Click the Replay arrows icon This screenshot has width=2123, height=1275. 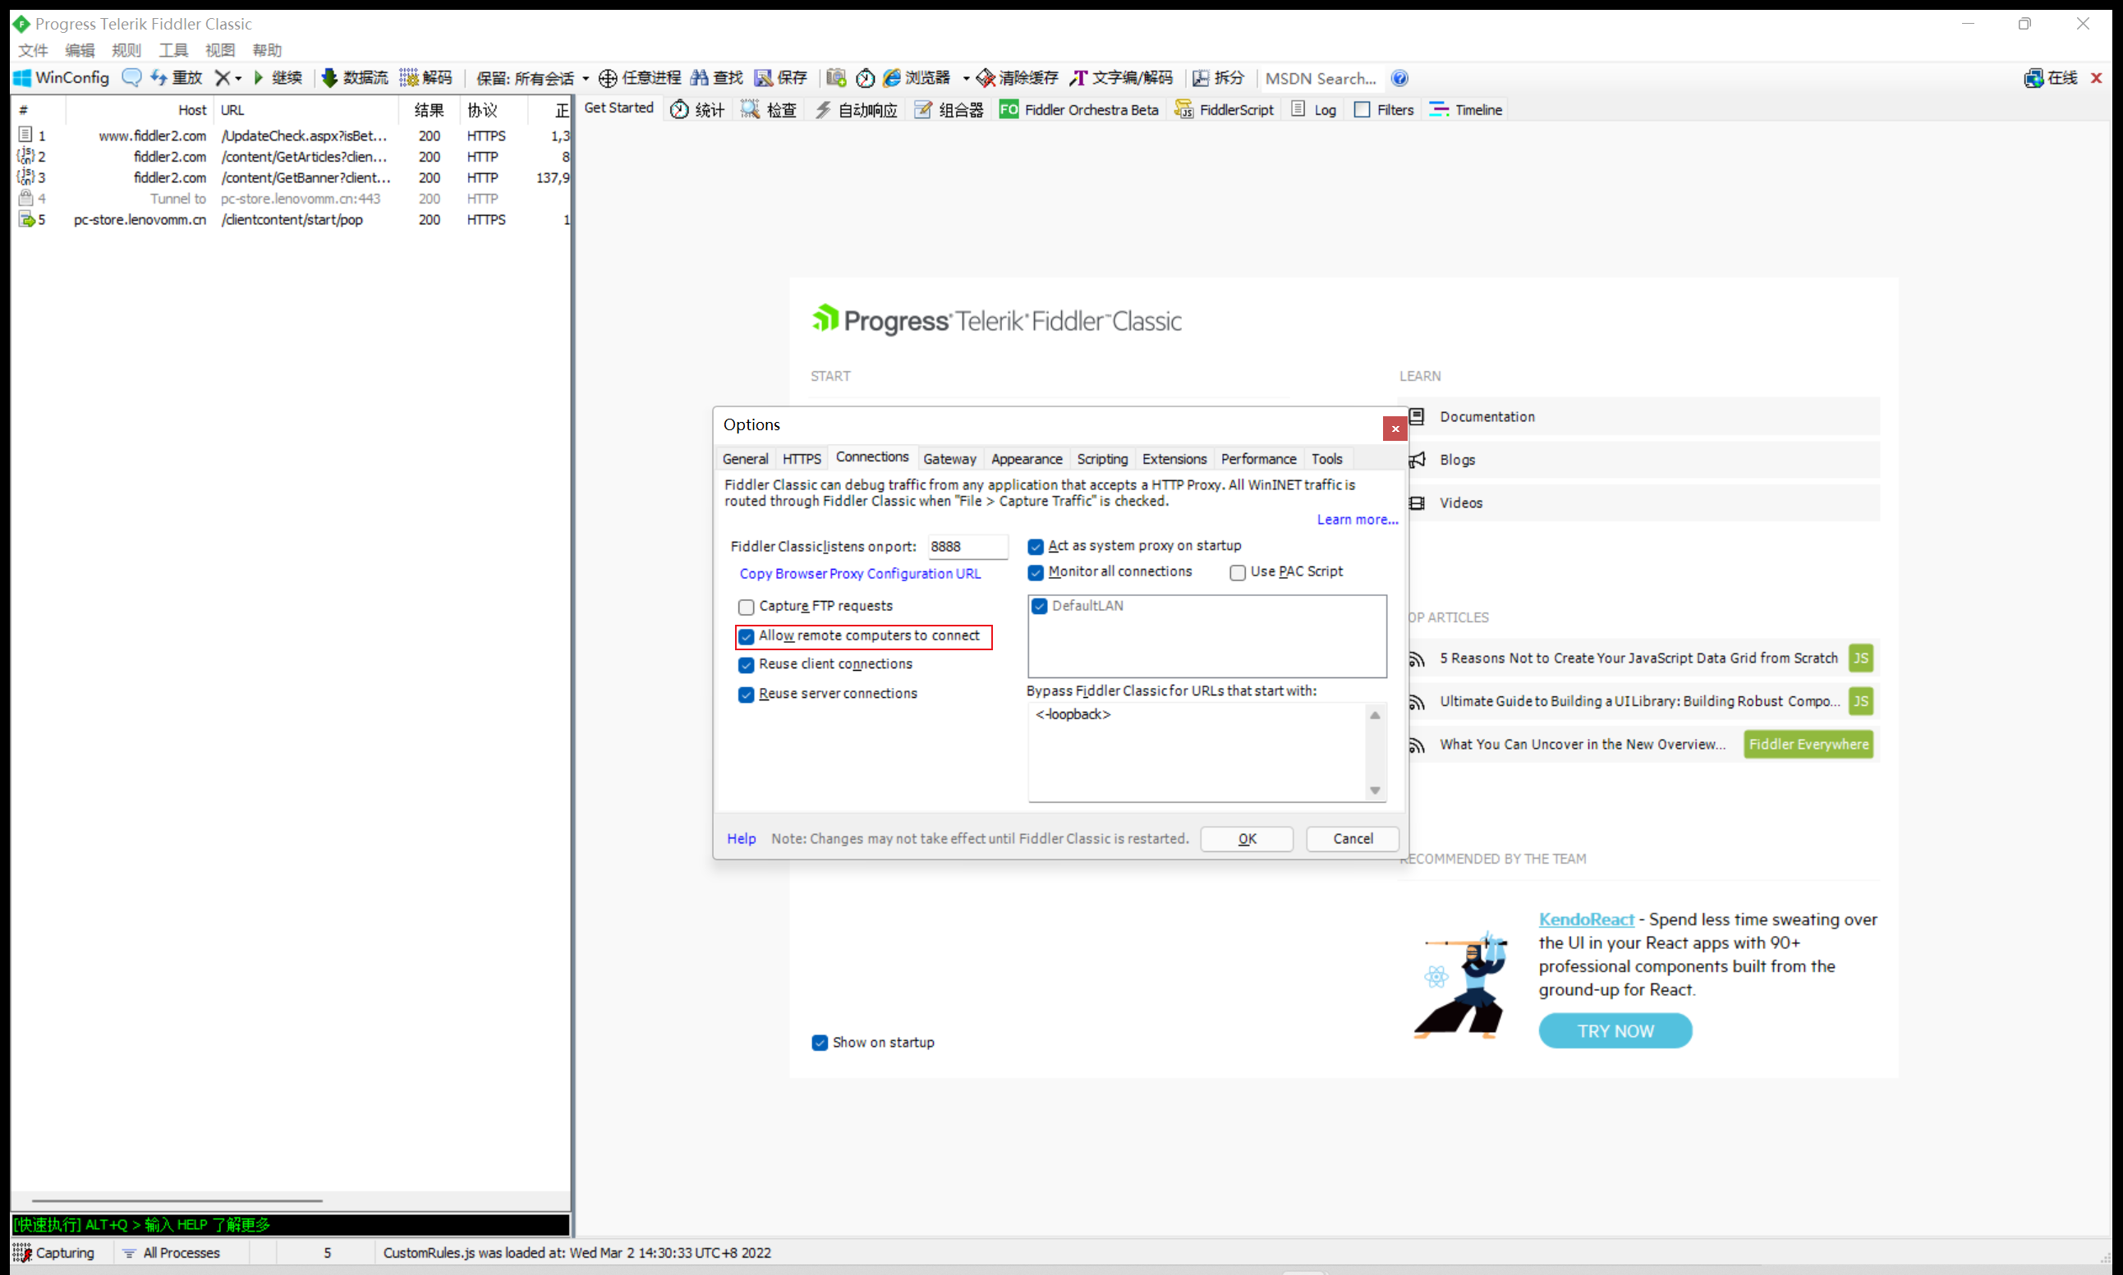pos(159,78)
